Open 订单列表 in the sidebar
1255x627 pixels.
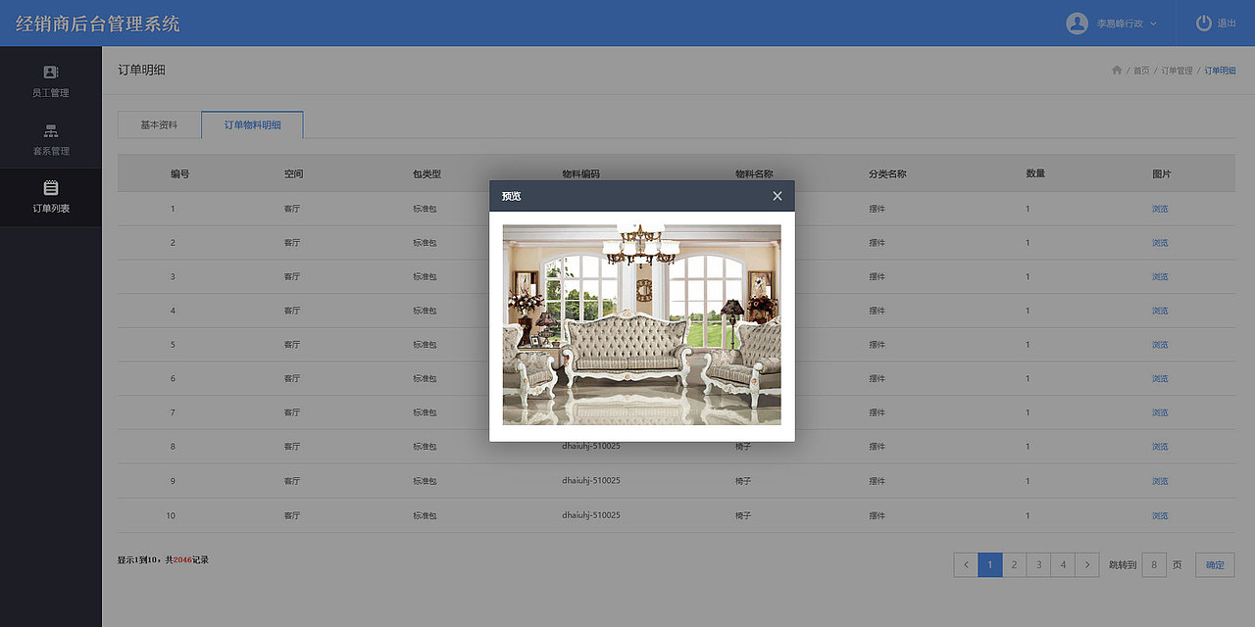[x=51, y=197]
